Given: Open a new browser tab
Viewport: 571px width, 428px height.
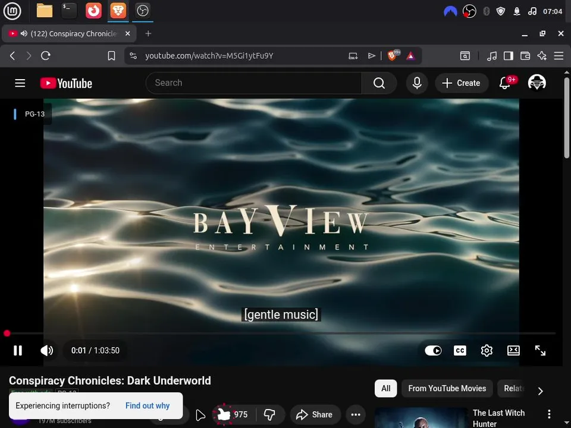Looking at the screenshot, I should pyautogui.click(x=148, y=33).
